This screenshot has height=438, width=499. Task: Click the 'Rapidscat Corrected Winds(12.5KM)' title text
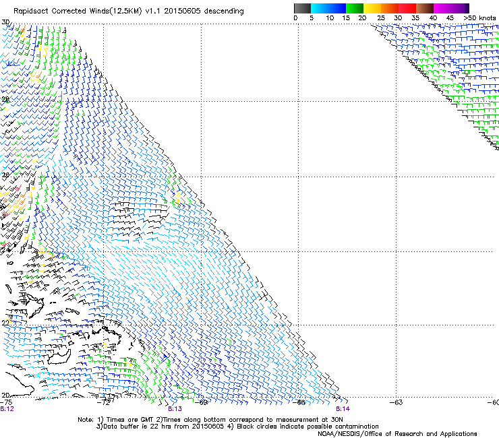[78, 11]
